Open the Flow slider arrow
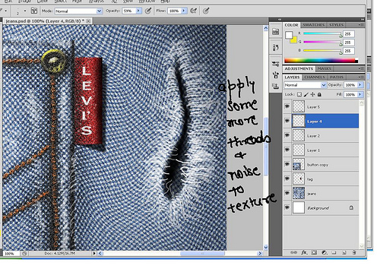The width and height of the screenshot is (380, 275). (x=184, y=11)
